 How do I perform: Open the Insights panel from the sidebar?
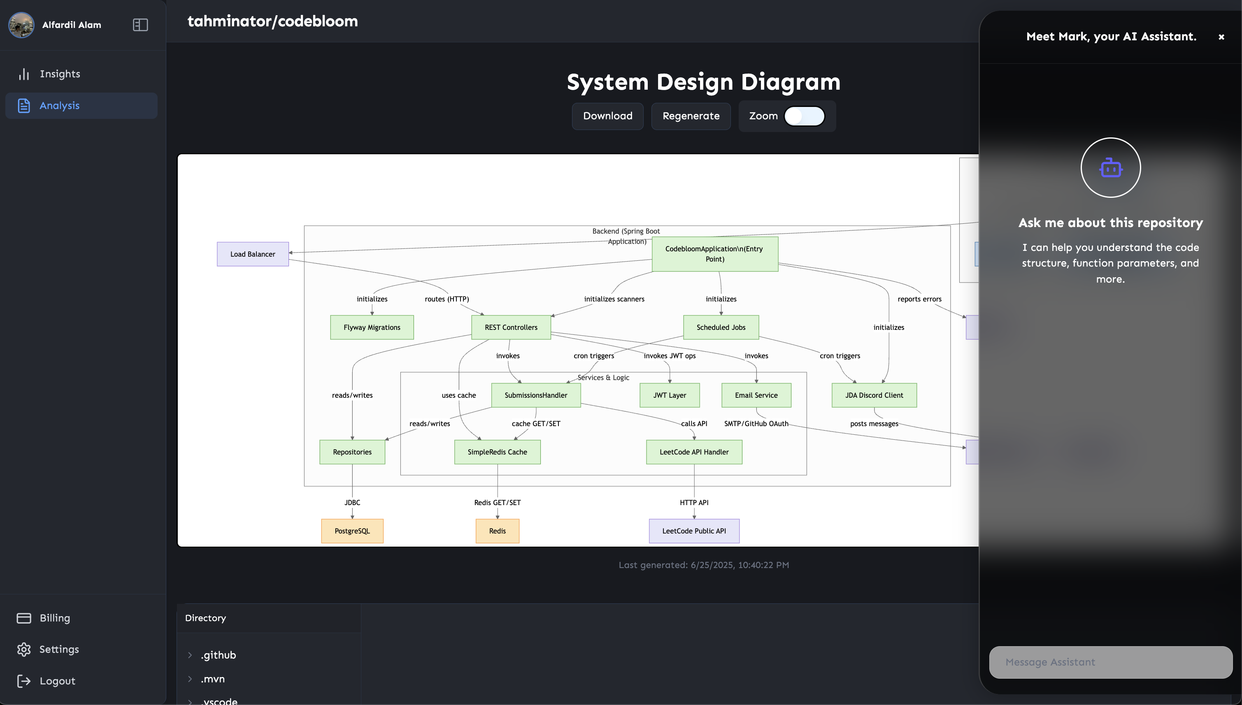[60, 74]
